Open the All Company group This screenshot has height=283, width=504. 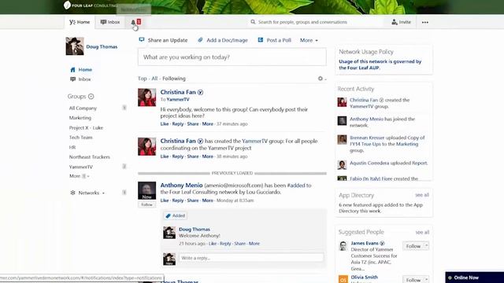[83, 108]
